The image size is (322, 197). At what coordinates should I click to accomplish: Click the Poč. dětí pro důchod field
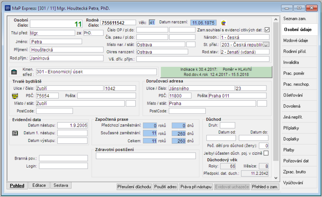pos(264,145)
